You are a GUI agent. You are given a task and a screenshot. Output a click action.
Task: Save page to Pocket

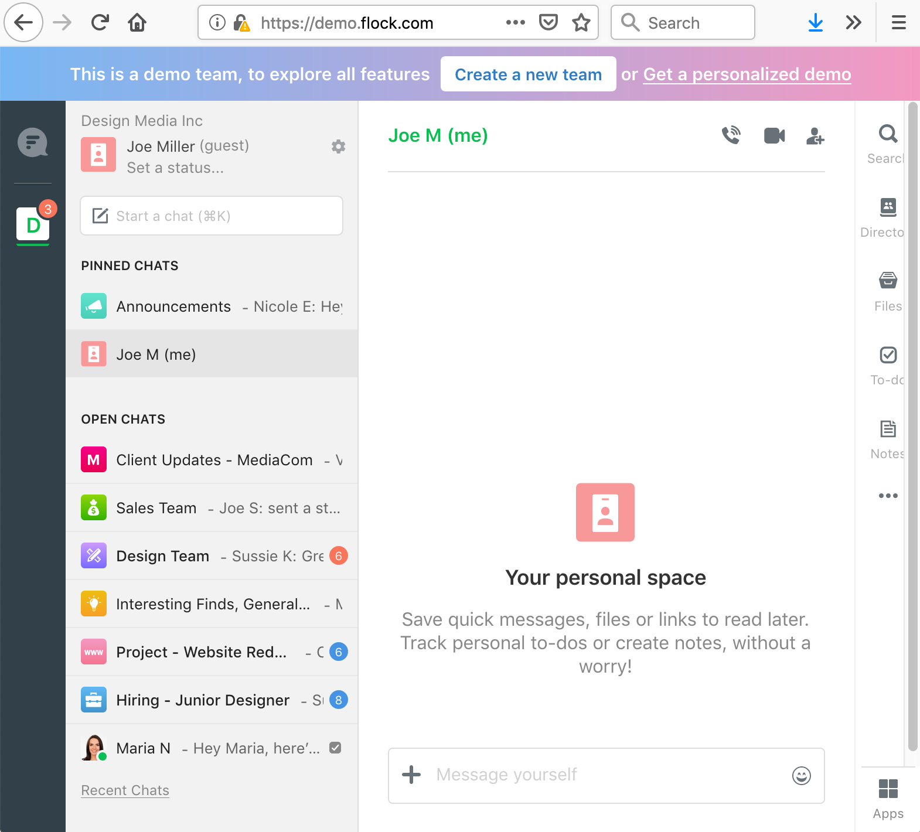(548, 22)
